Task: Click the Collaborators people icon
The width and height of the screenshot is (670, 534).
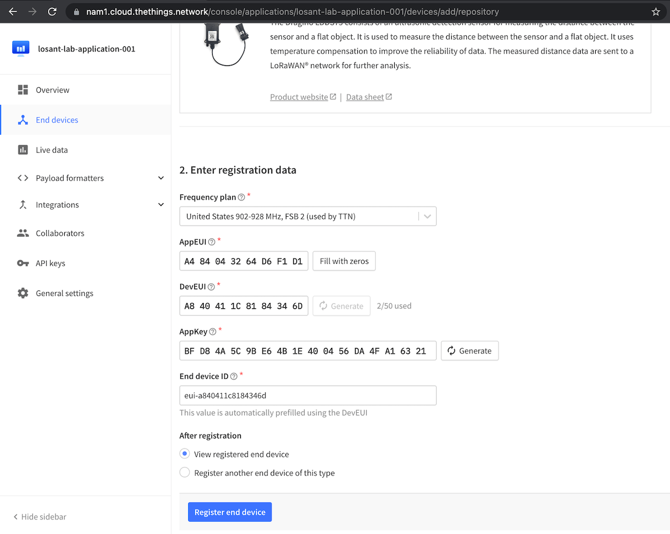Action: tap(23, 233)
